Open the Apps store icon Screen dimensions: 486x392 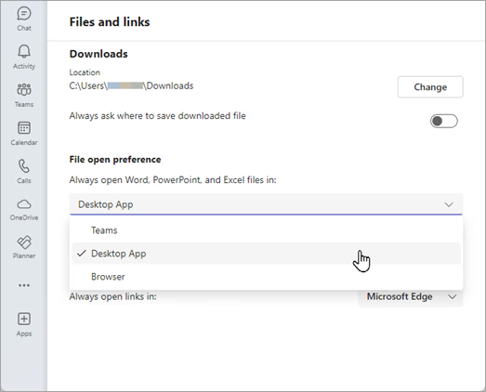(24, 324)
